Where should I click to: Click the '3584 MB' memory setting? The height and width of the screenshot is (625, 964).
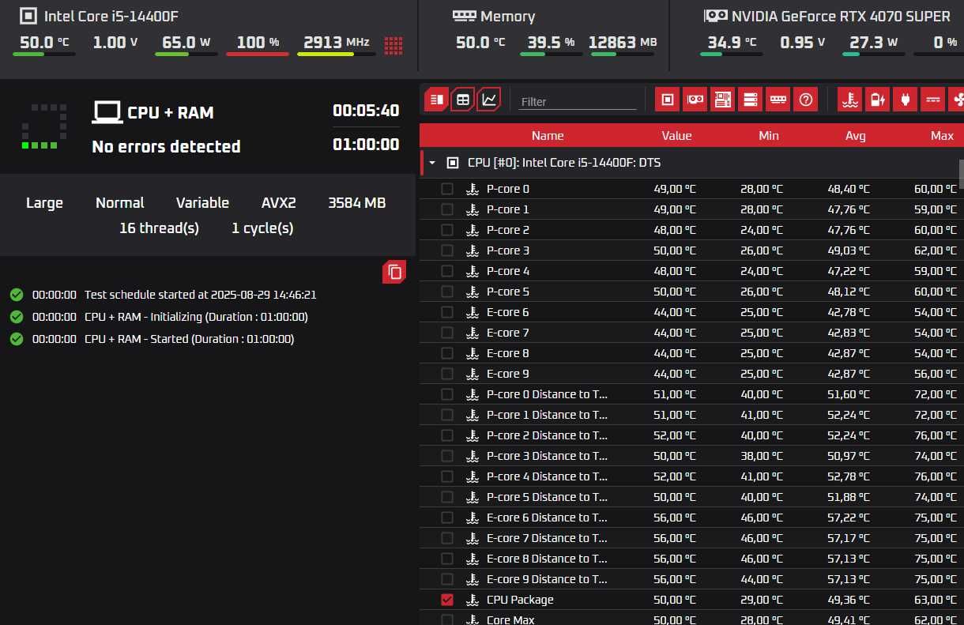point(356,203)
